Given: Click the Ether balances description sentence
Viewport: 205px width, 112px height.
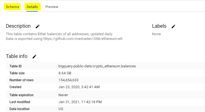Looking at the screenshot, I should (59, 34).
